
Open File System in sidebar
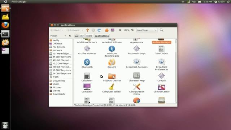coord(61,47)
